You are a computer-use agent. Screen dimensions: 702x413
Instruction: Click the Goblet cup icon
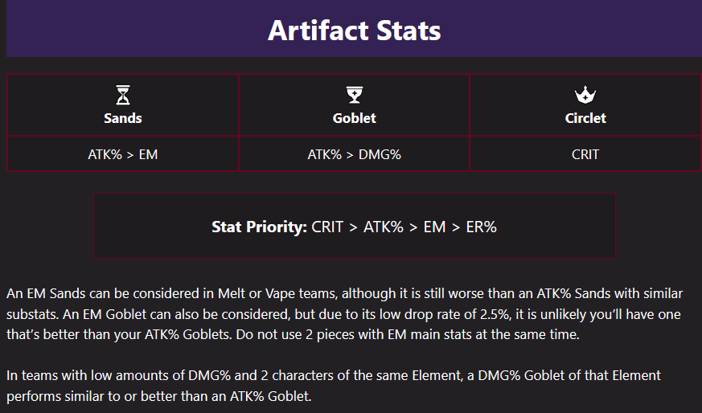354,95
